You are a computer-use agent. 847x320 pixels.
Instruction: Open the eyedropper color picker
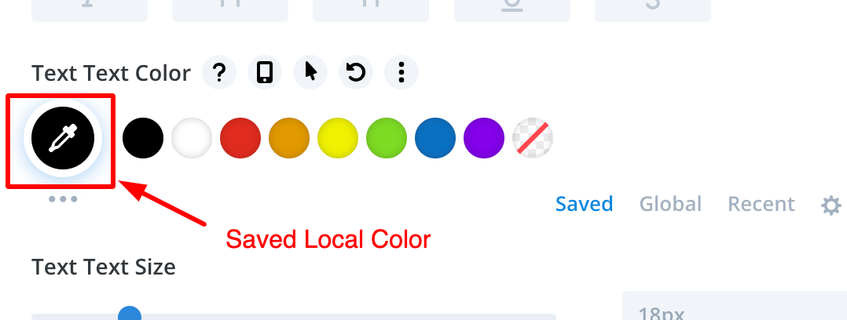(x=63, y=138)
